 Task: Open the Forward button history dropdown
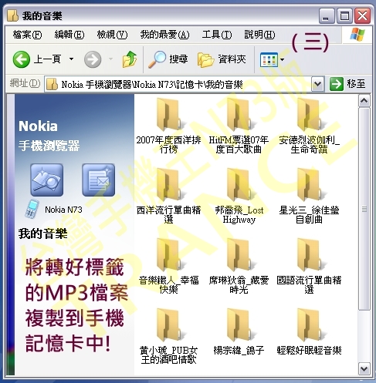point(110,59)
